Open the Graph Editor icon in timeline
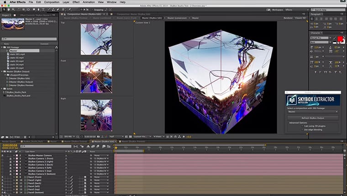Screen dimensions: 347x196 coord(109,146)
